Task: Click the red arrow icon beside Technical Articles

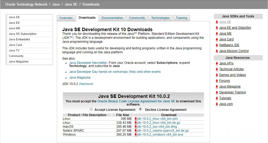Action: pos(217,69)
